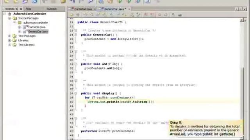Expand the Test Packages node
250x140 pixels.
pyautogui.click(x=9, y=36)
